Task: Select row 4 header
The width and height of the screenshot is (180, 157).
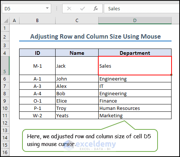Action: pyautogui.click(x=5, y=53)
